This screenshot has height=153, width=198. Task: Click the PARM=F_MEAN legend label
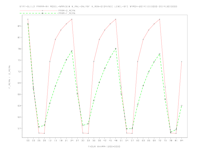click(x=67, y=13)
